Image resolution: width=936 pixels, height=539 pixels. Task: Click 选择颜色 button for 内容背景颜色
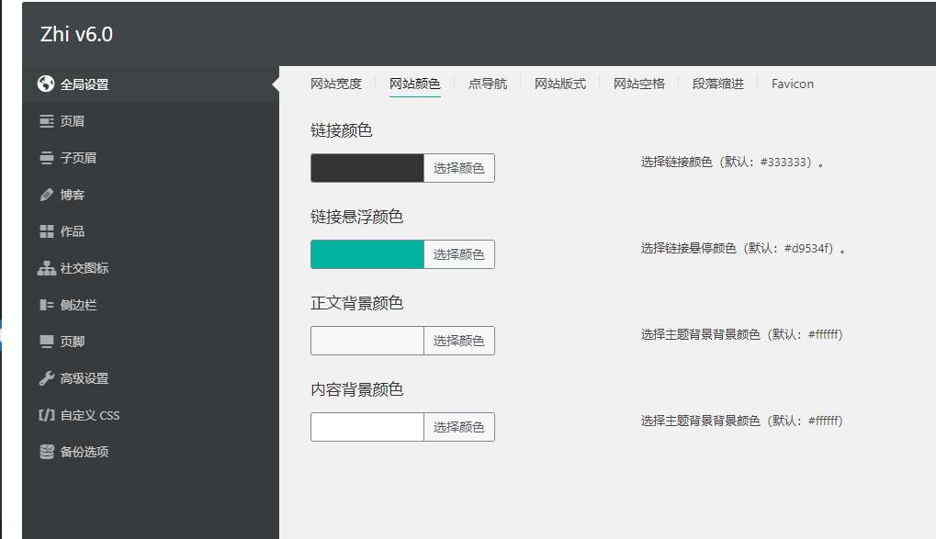coord(459,427)
